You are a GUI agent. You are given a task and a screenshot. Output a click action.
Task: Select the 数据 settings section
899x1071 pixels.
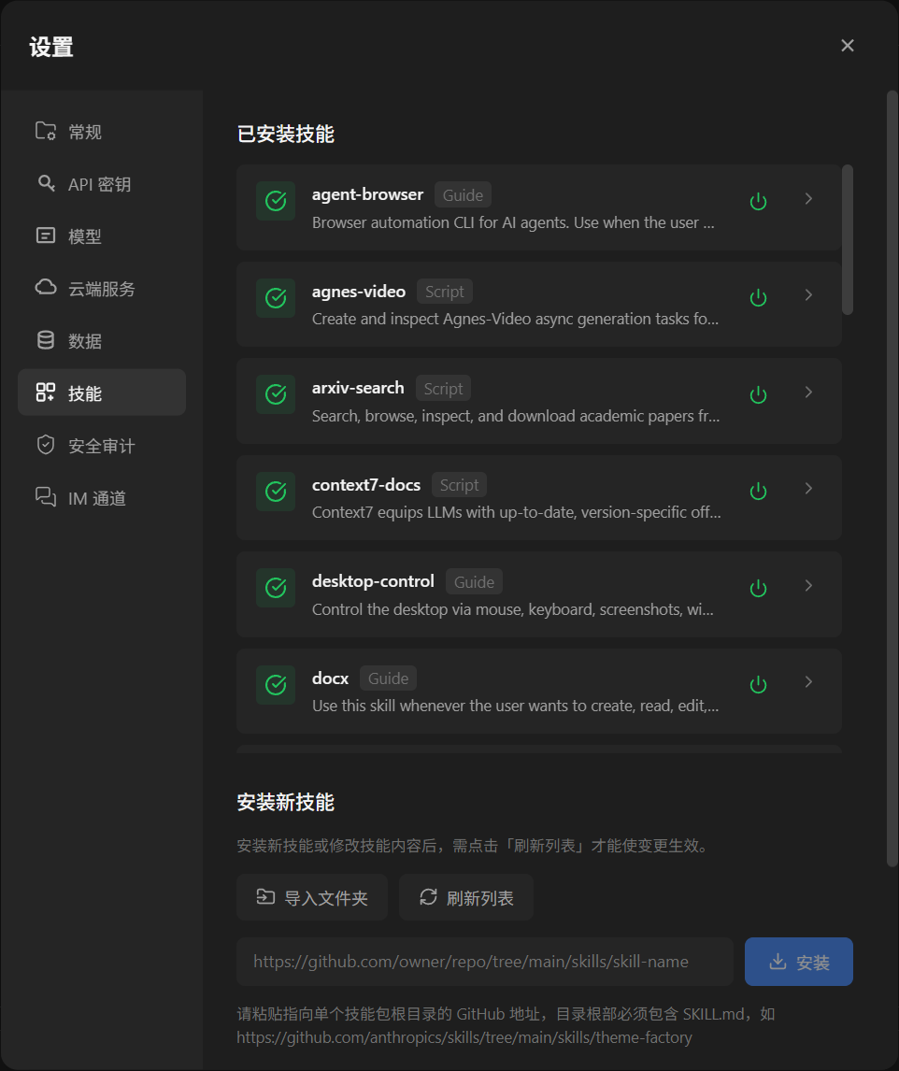[x=102, y=340]
